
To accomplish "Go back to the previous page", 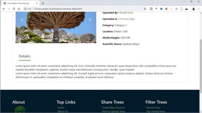I will tap(4, 9).
